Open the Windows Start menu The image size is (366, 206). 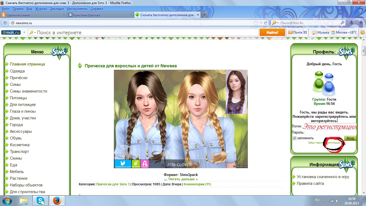[x=7, y=201]
